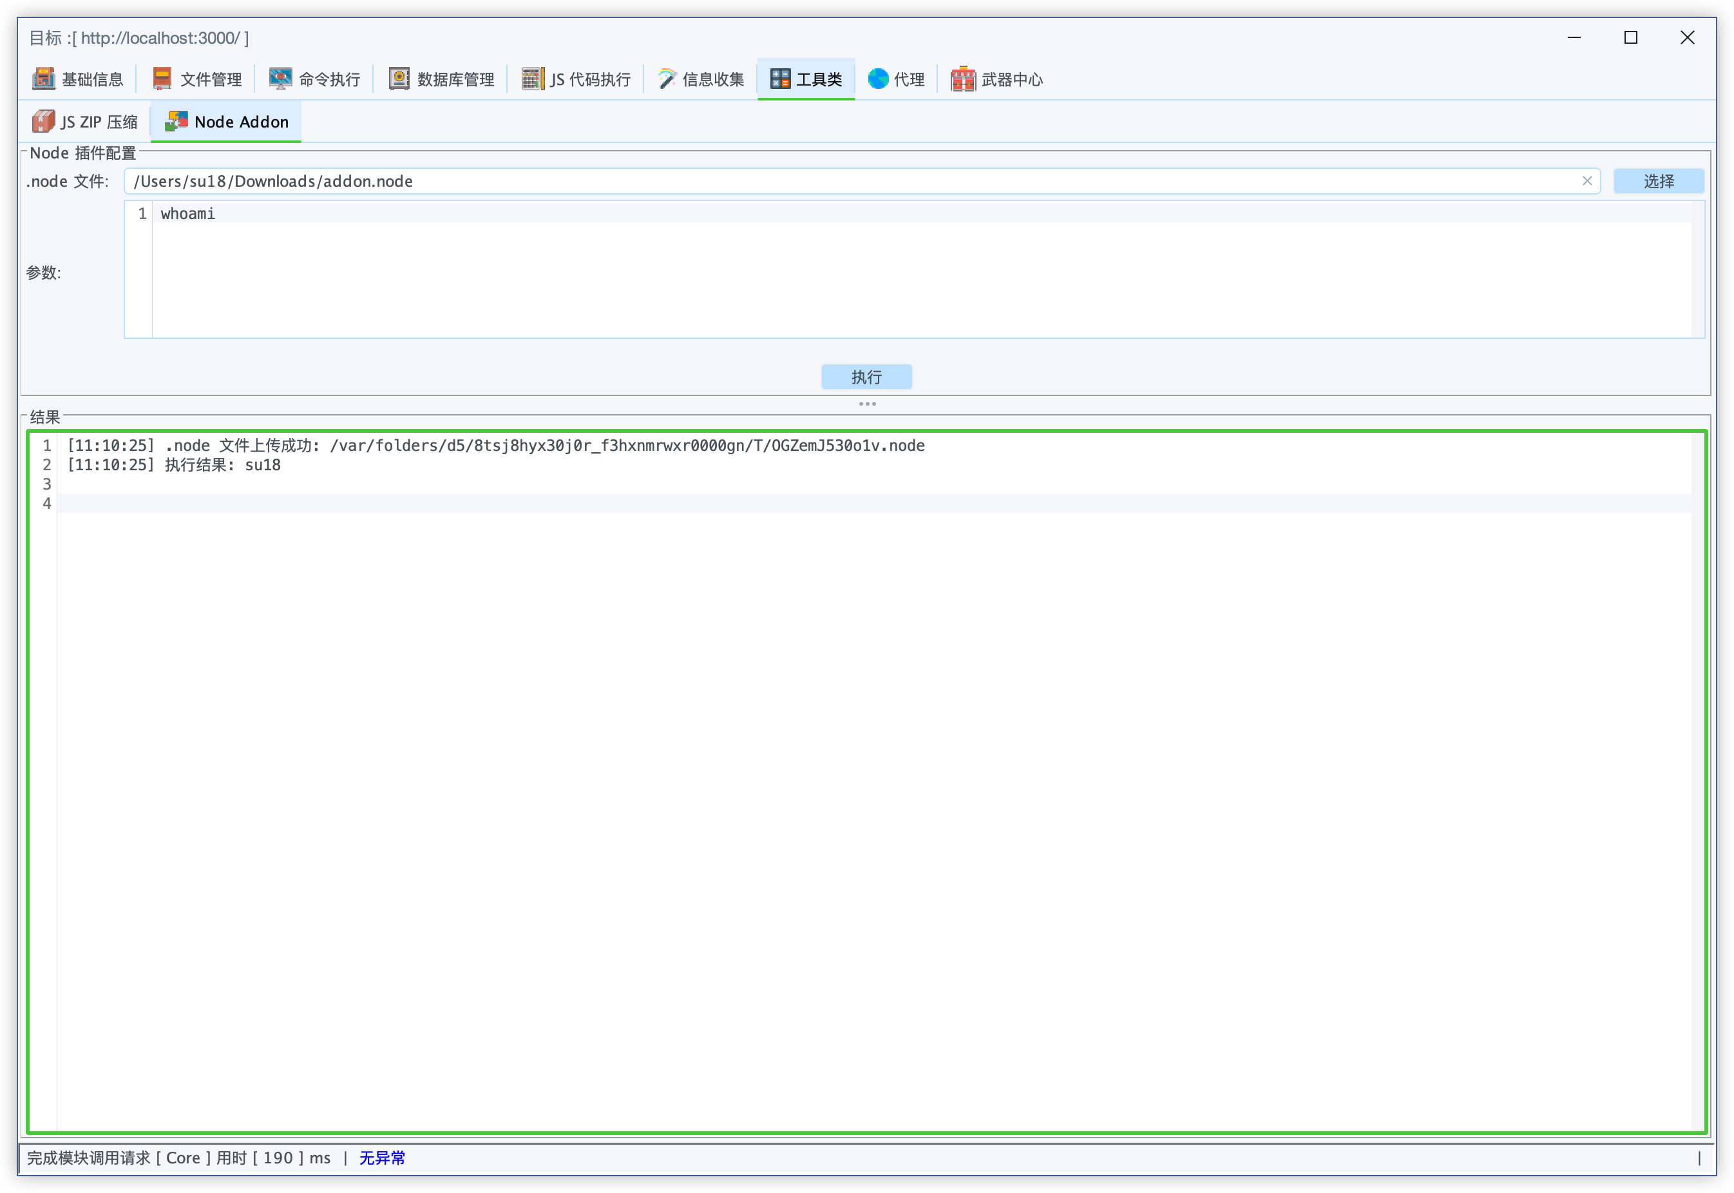Click the 无异常 status link
The image size is (1734, 1193).
click(x=382, y=1157)
